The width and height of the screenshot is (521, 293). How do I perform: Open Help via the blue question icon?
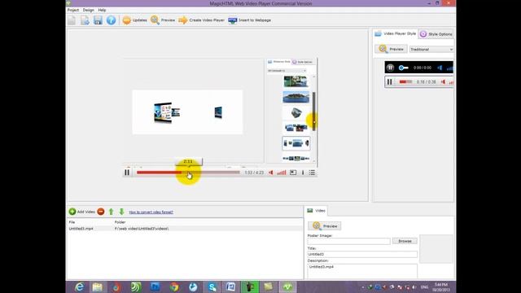[x=111, y=20]
